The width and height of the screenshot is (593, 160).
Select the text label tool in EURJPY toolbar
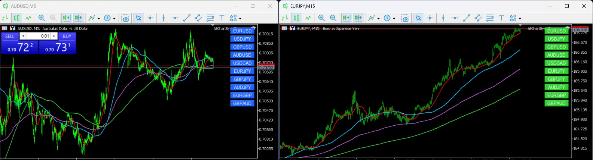tap(501, 18)
